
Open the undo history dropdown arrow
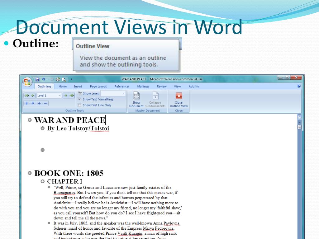coord(47,79)
